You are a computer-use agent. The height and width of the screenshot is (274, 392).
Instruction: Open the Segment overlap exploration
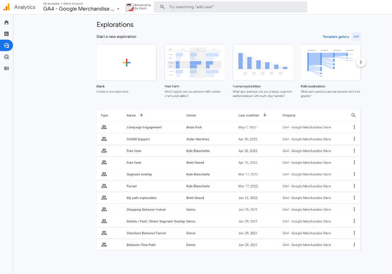139,174
